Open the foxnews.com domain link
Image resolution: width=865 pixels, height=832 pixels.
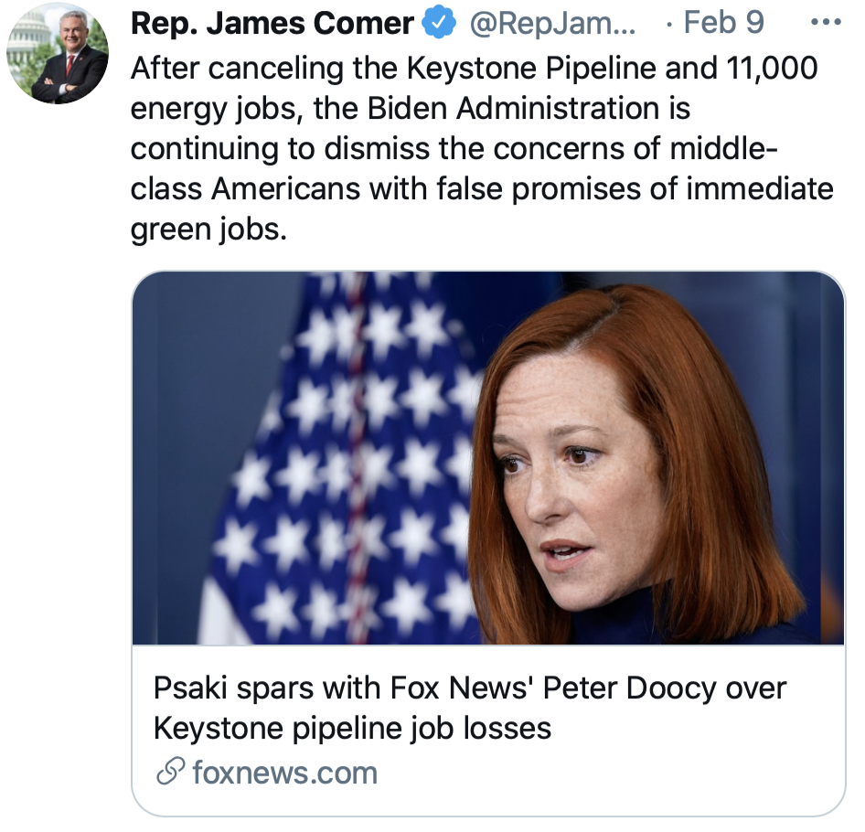pyautogui.click(x=284, y=773)
